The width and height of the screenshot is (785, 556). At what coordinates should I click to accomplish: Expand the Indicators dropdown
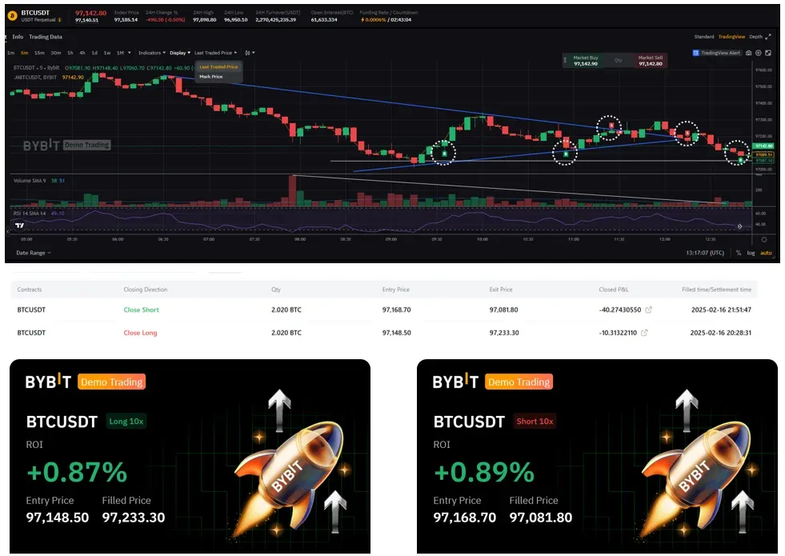click(x=152, y=53)
